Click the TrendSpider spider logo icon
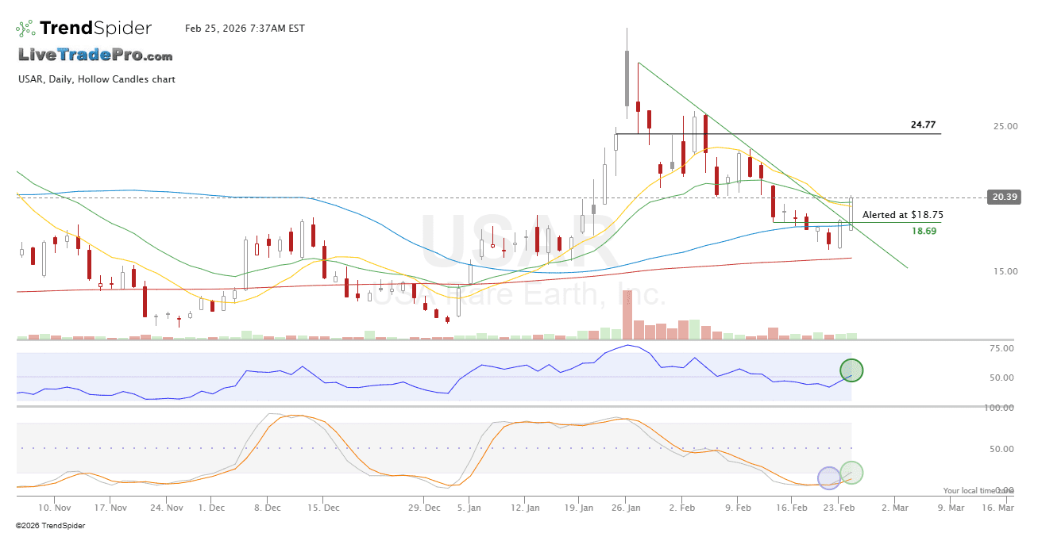1038x533 pixels. [x=25, y=29]
